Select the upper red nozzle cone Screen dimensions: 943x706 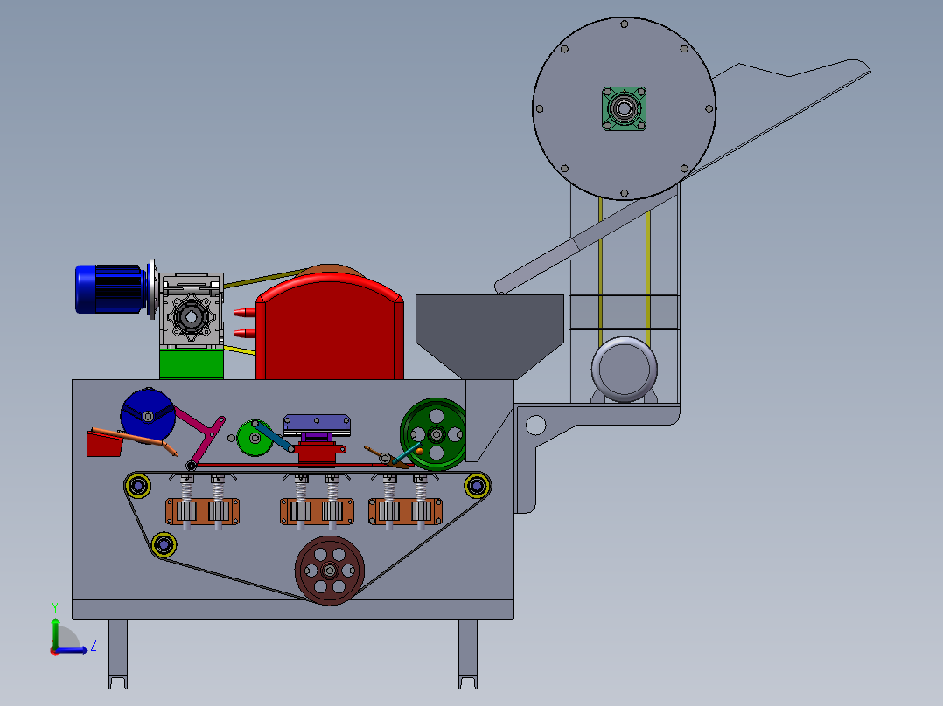pos(244,313)
